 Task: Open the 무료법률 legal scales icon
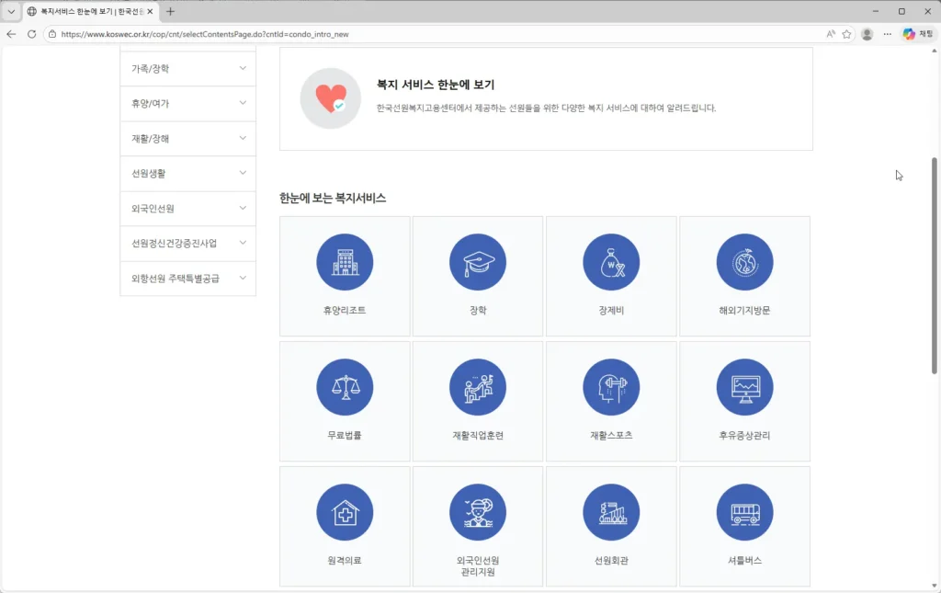(x=345, y=387)
